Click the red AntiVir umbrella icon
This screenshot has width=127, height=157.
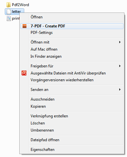(x=24, y=73)
